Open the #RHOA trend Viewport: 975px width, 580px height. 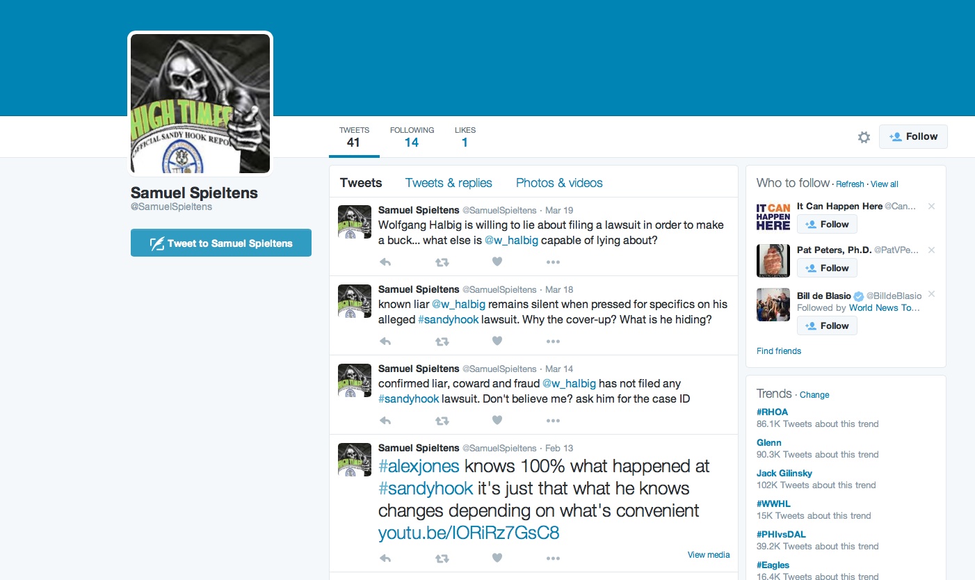772,412
